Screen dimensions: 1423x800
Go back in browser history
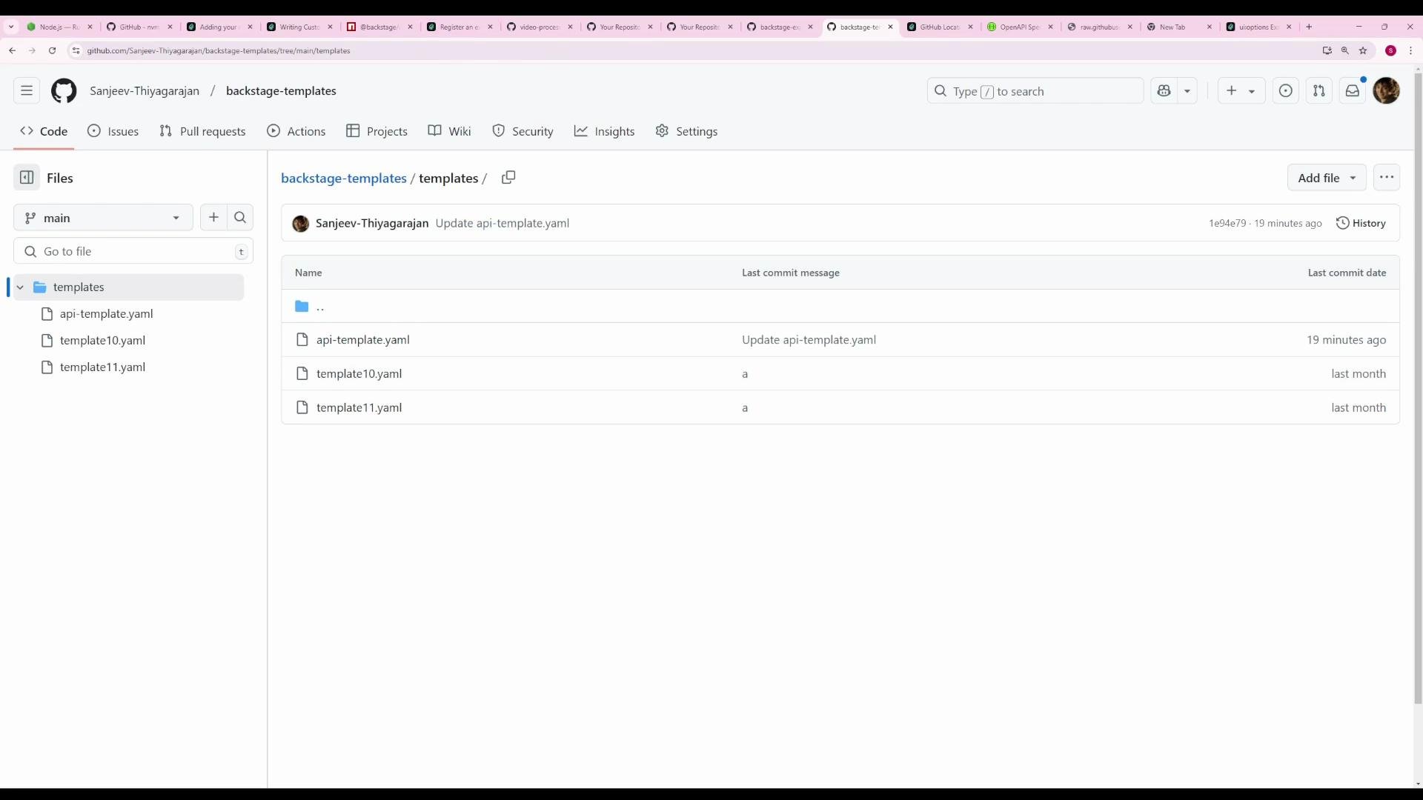13,50
